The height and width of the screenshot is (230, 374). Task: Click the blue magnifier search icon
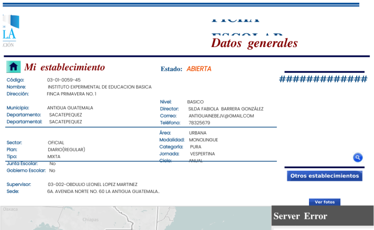pyautogui.click(x=358, y=158)
